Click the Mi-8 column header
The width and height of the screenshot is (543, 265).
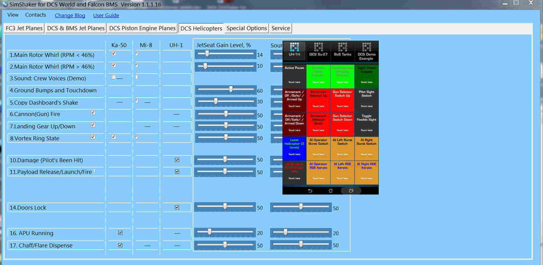(x=145, y=45)
